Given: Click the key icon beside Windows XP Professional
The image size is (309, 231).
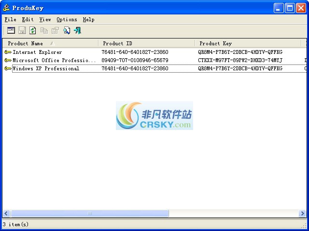Looking at the screenshot, I should pyautogui.click(x=8, y=68).
